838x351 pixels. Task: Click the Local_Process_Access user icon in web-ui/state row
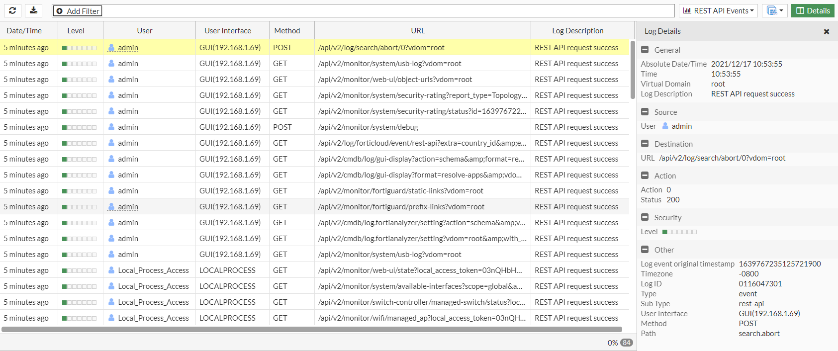click(x=111, y=270)
